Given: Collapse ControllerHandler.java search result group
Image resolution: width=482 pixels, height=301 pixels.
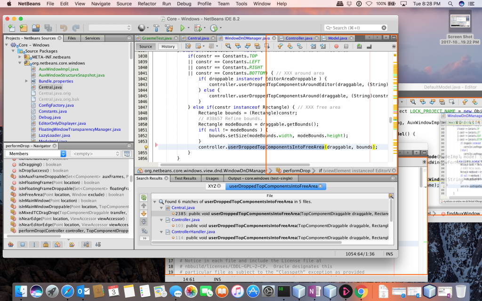Looking at the screenshot, I should coord(161,232).
